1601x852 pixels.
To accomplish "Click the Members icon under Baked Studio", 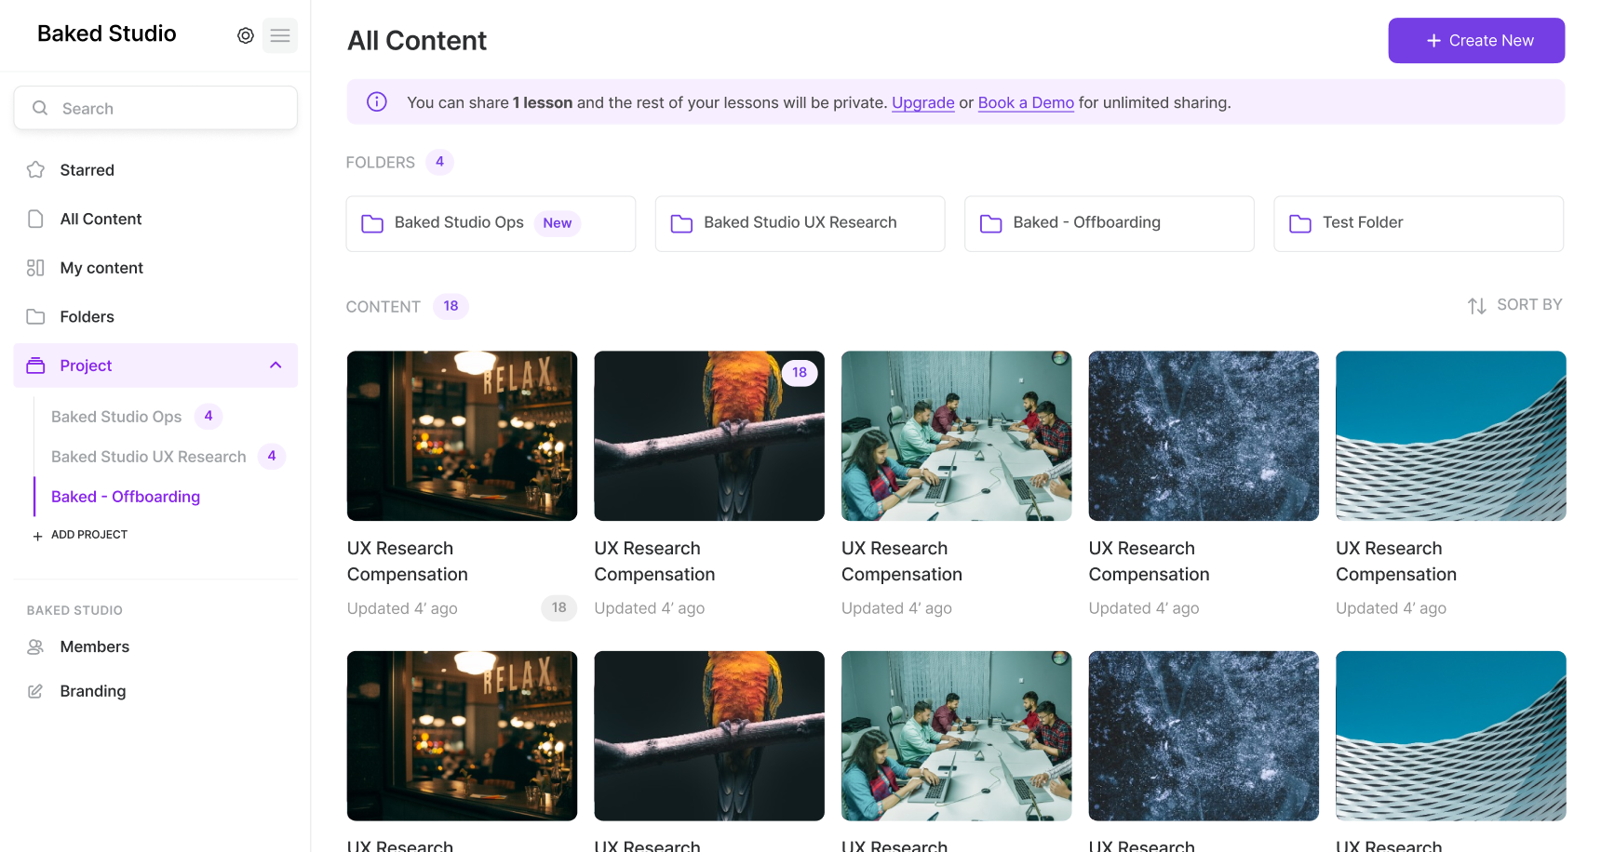I will click(x=35, y=646).
